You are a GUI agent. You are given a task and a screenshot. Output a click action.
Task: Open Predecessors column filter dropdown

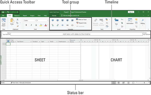(x=68, y=42)
